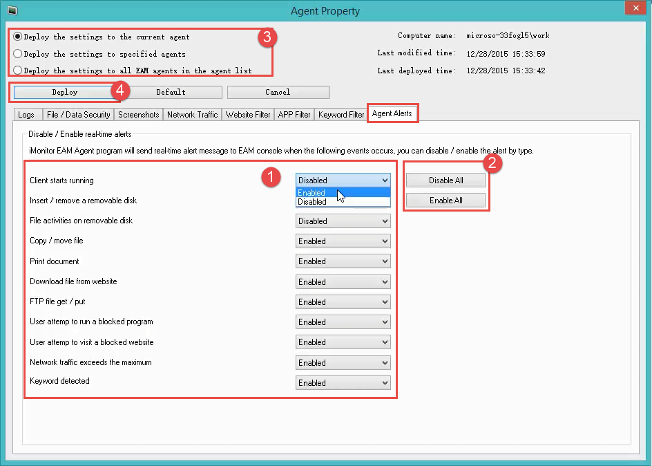Choose deploy to all EAM agents option
This screenshot has width=652, height=466.
point(18,70)
